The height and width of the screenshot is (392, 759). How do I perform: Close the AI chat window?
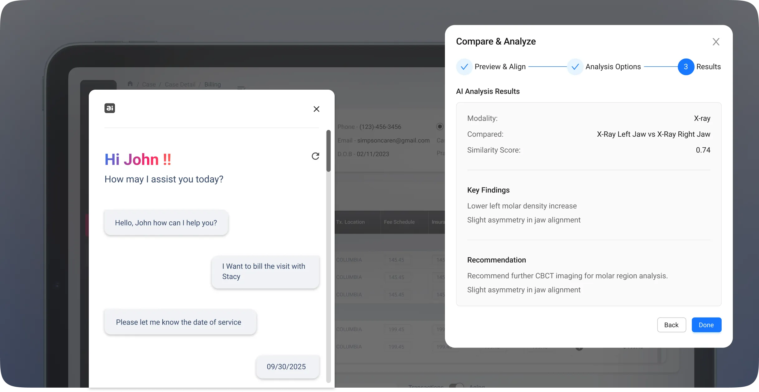(x=317, y=109)
